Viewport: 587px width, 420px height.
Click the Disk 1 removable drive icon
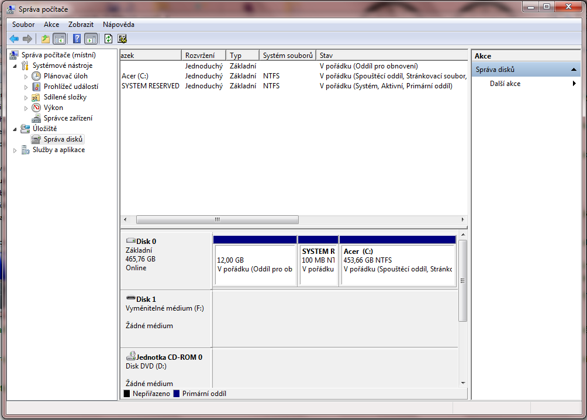pos(130,298)
